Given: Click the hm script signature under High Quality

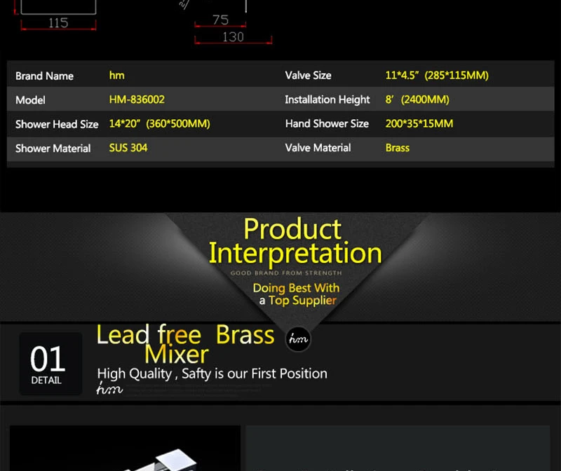Looking at the screenshot, I should pos(109,388).
